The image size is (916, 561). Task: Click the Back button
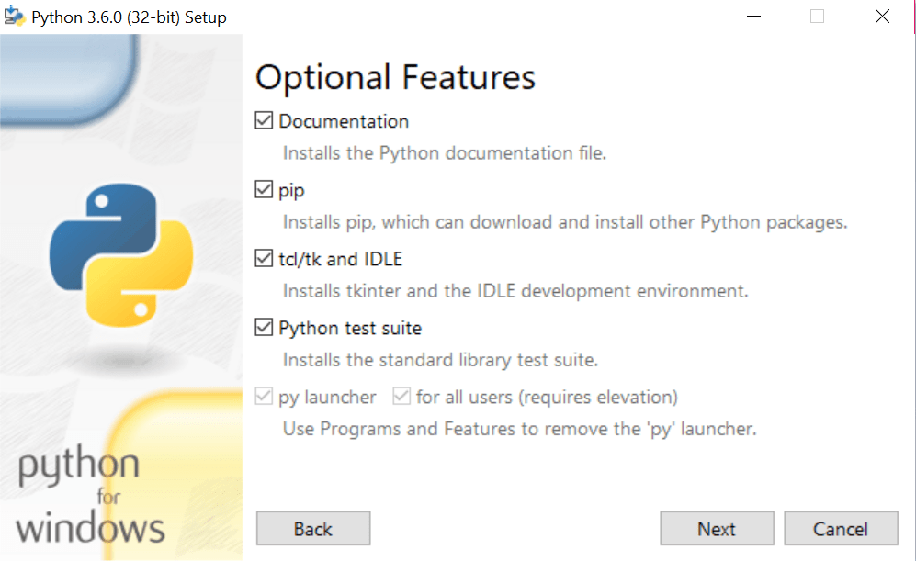click(312, 528)
